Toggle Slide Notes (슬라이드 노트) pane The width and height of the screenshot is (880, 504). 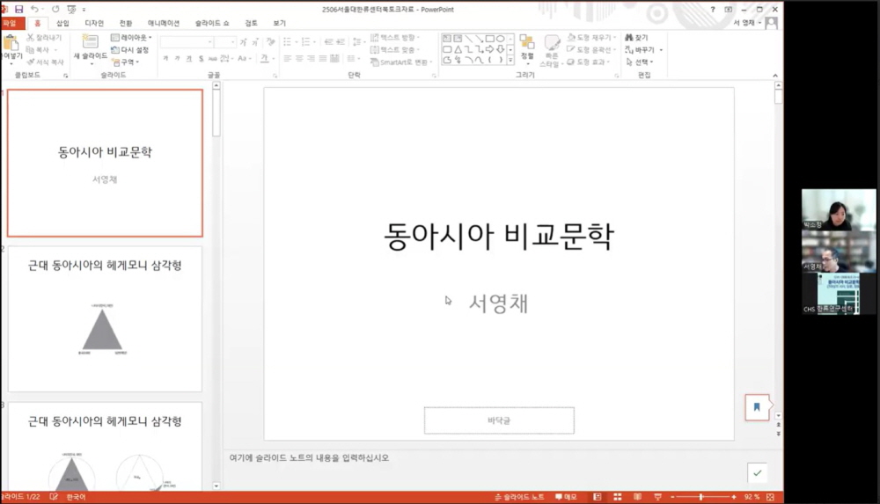(x=519, y=497)
